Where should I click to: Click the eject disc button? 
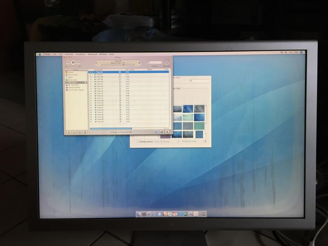pos(167,132)
